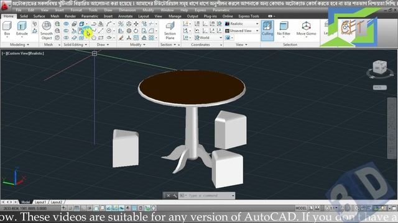Open the World UCS dropdown
This screenshot has width=398, height=223.
coord(208,38)
